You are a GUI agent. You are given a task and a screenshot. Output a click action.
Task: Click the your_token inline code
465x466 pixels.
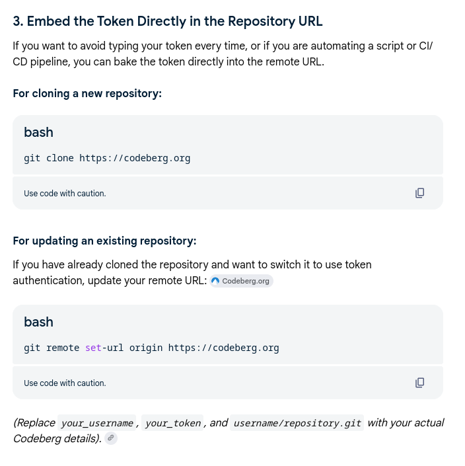pyautogui.click(x=172, y=423)
